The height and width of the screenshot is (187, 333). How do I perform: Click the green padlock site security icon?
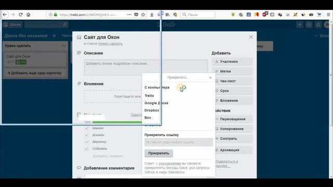[56, 15]
